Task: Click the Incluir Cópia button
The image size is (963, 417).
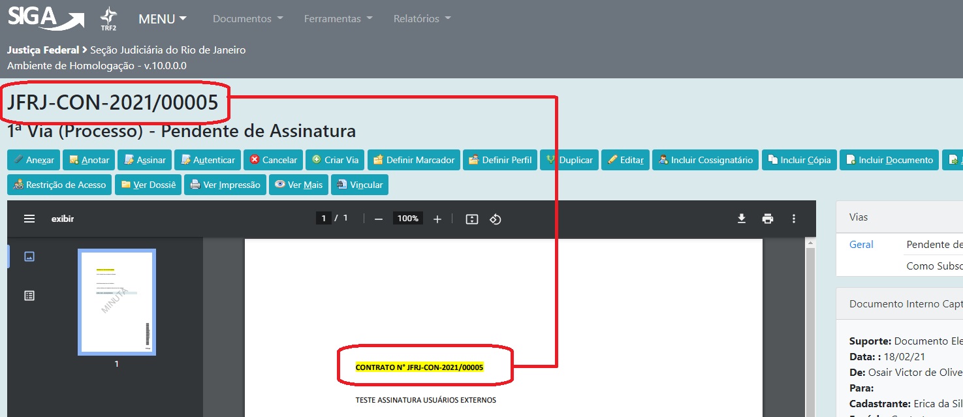Action: (799, 160)
